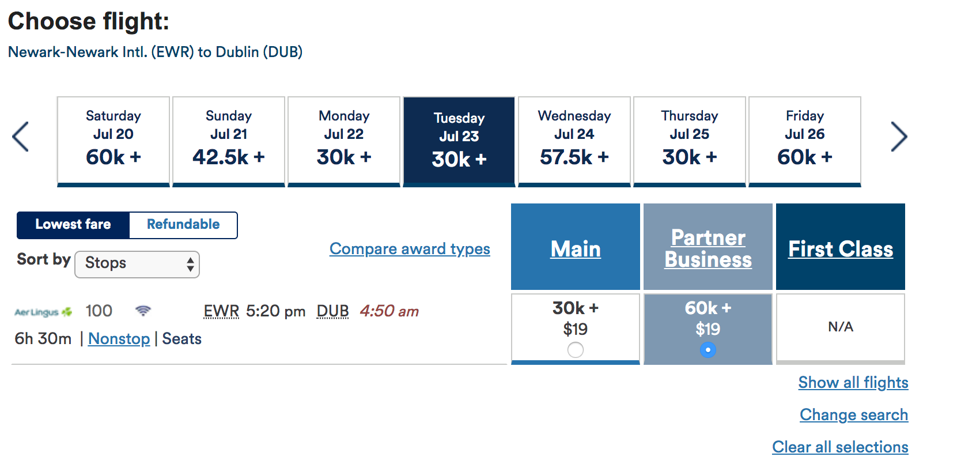Click the Change search link
Screen dimensions: 976x468
coord(853,415)
